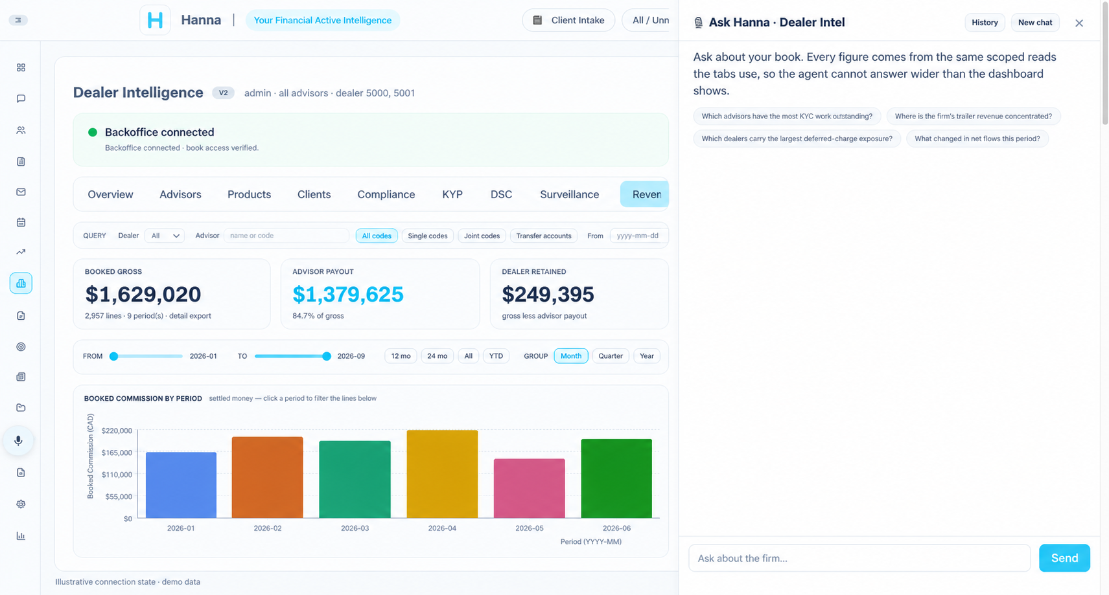
Task: Select the 24 mo range
Action: [x=438, y=356]
